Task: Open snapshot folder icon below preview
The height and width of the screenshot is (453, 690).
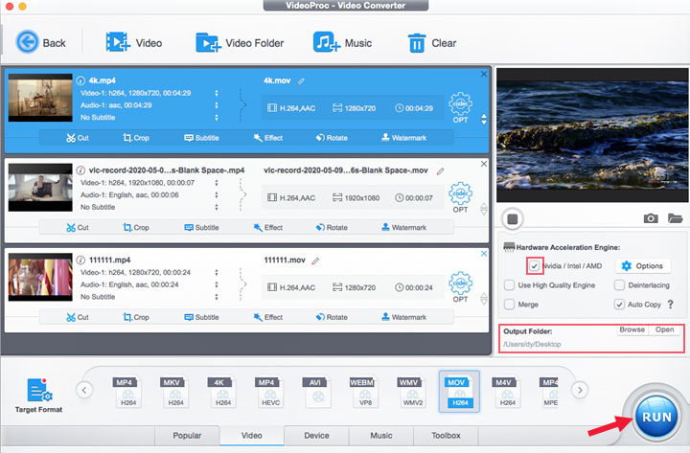Action: click(x=675, y=218)
